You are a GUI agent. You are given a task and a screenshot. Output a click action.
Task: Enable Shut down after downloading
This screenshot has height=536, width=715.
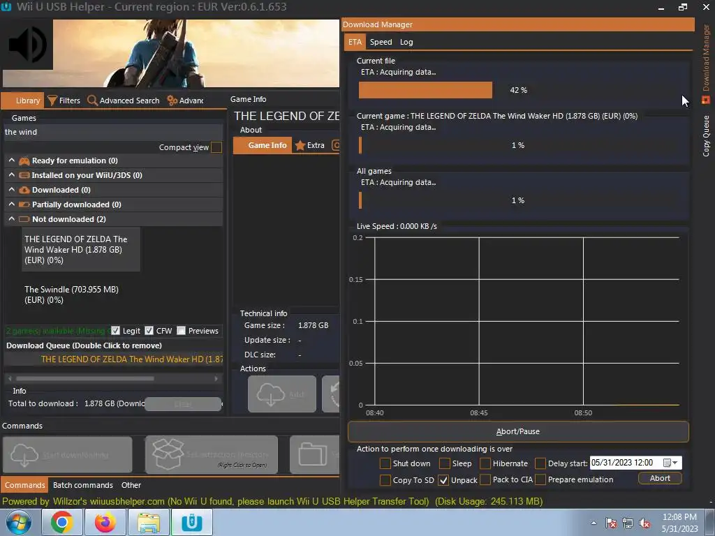tap(385, 463)
